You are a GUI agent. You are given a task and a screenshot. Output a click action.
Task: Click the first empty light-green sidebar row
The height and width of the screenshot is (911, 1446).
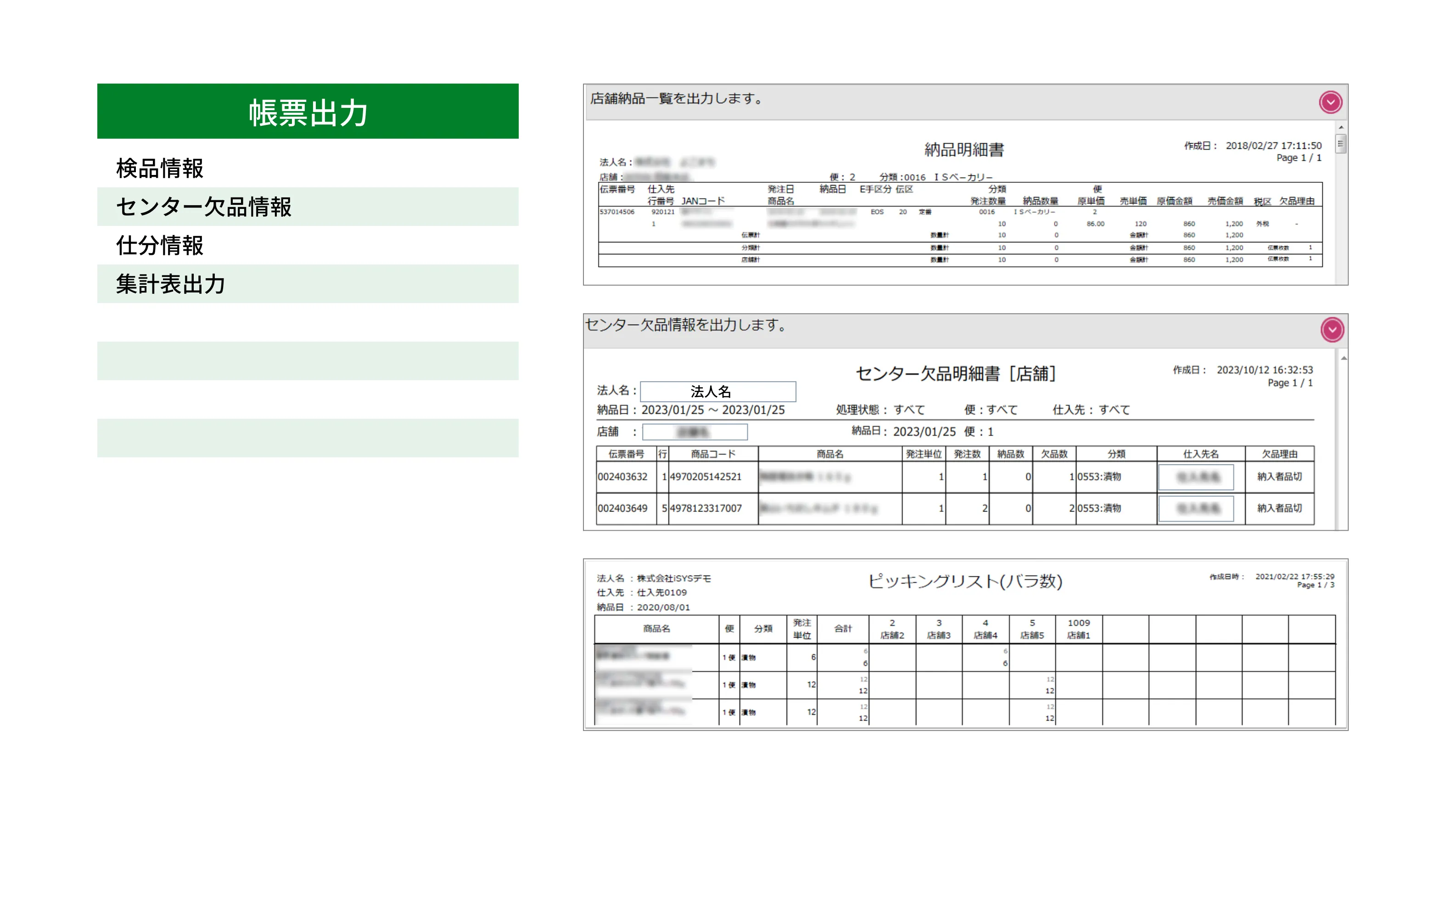[x=308, y=361]
